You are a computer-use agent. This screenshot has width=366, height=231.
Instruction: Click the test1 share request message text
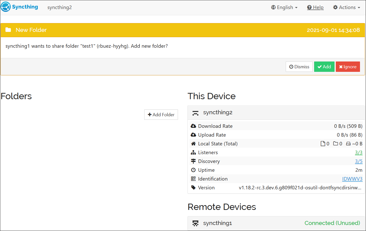coord(87,46)
